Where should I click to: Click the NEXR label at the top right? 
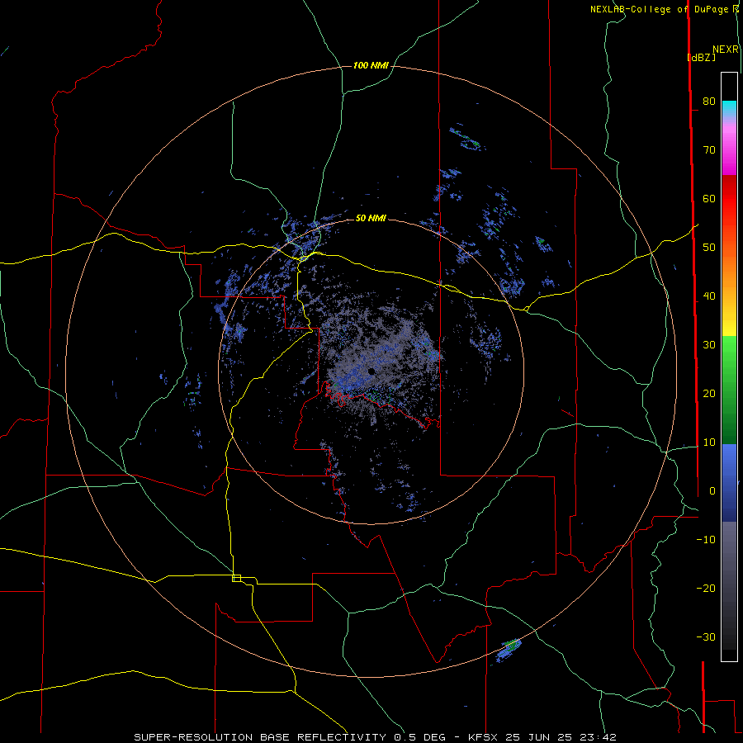tap(726, 50)
